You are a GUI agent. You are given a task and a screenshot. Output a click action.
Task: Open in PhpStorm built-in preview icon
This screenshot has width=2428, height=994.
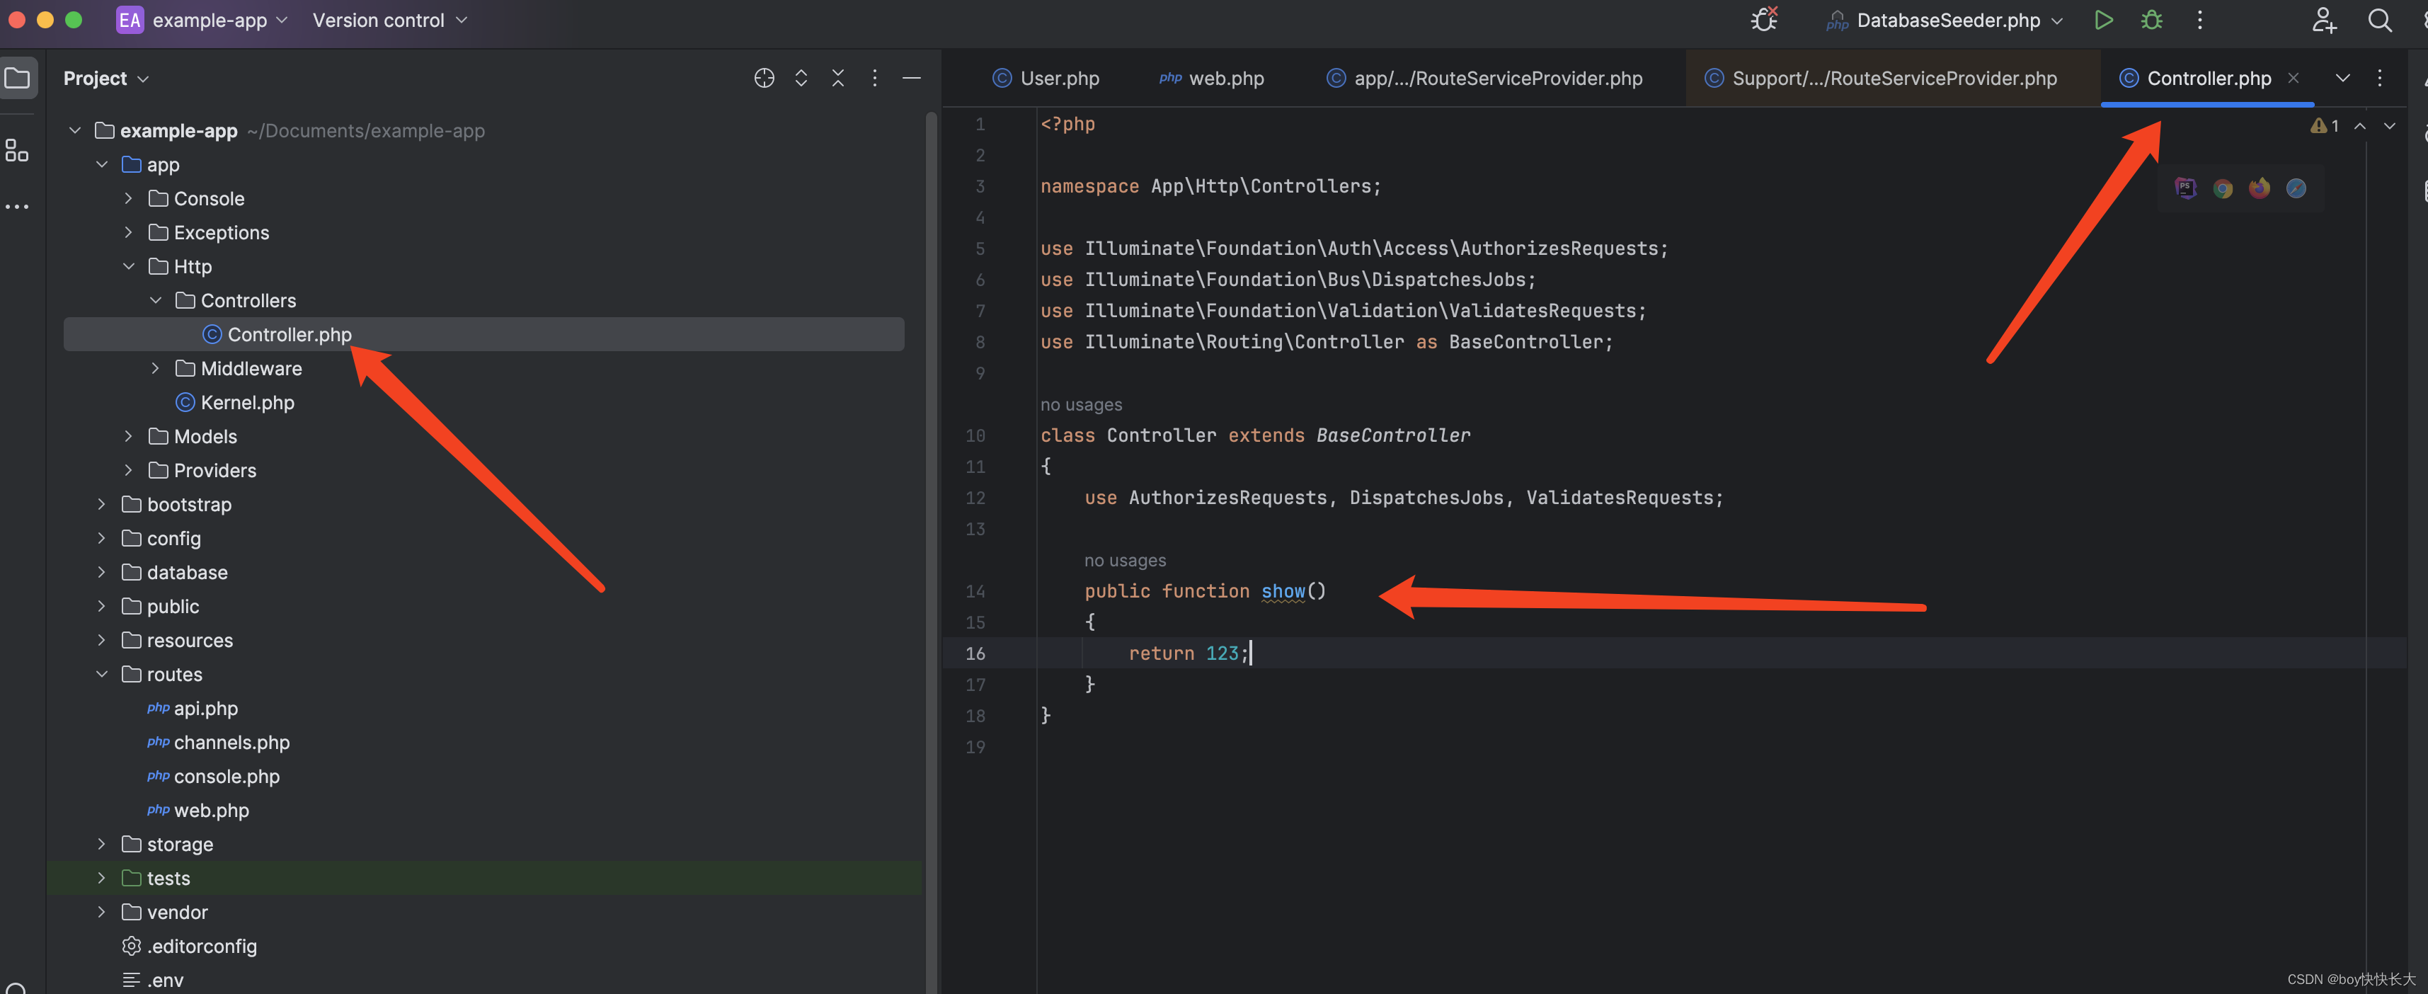pyautogui.click(x=2184, y=188)
